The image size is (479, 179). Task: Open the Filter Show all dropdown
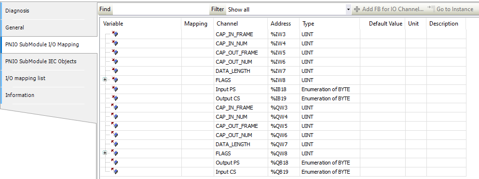[x=349, y=10]
